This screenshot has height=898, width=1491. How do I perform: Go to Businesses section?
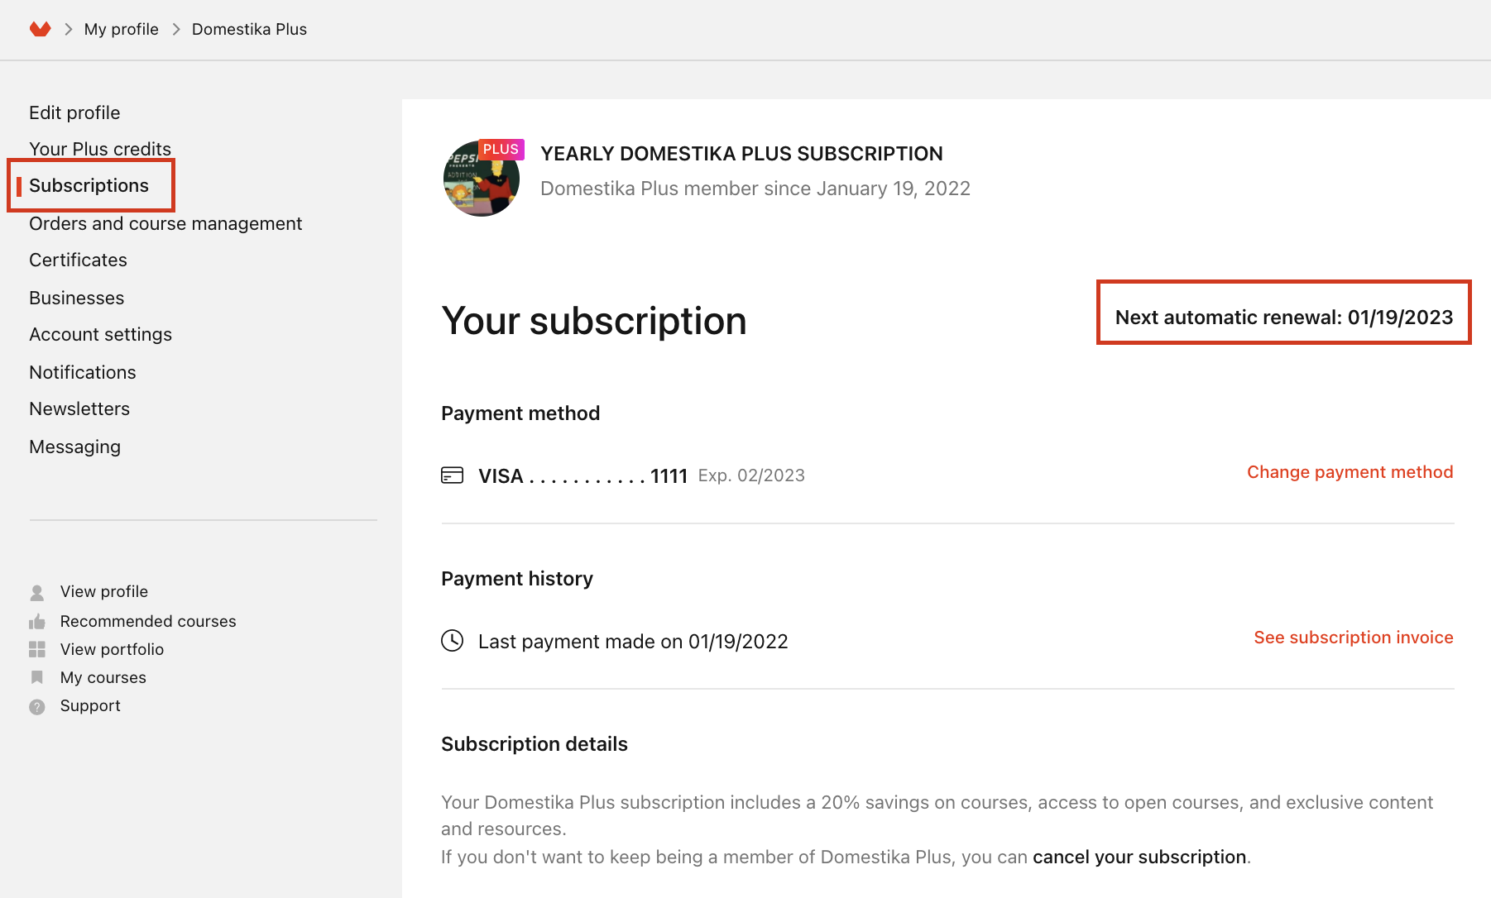point(76,298)
